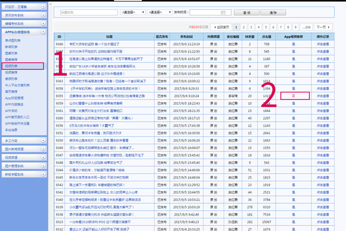Open 点击查看 operation log for row 9366
The width and height of the screenshot is (346, 231).
[324, 44]
